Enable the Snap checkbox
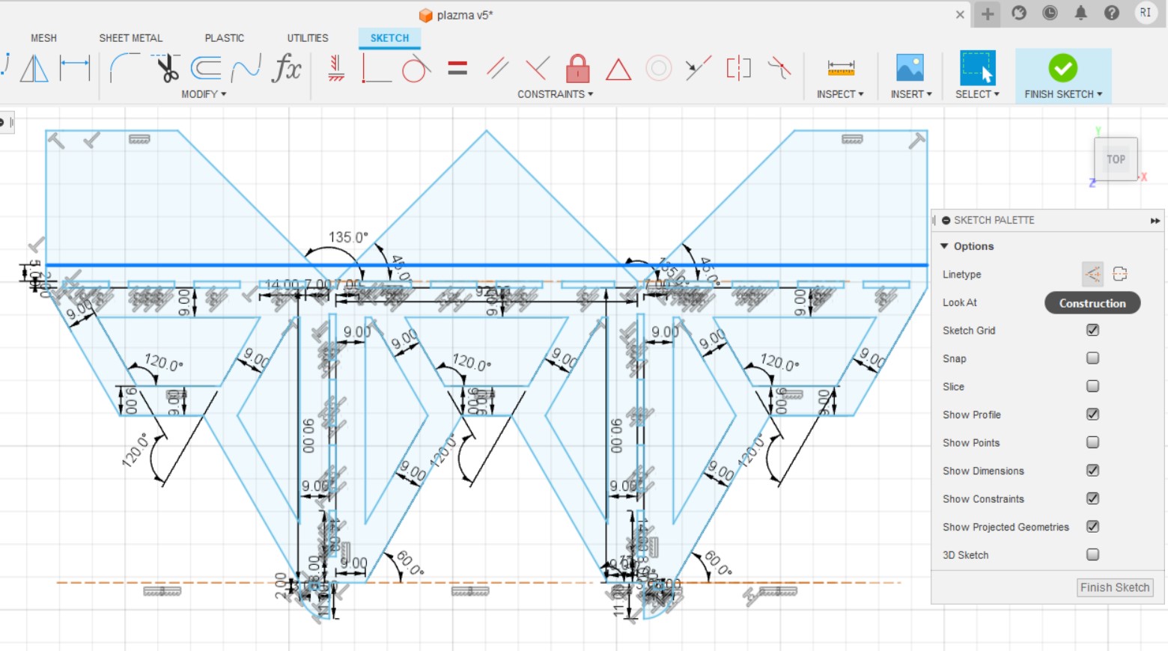The image size is (1168, 651). 1092,358
